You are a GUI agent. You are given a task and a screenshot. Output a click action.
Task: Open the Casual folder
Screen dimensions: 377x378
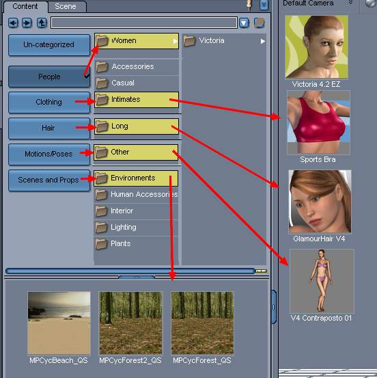(137, 83)
